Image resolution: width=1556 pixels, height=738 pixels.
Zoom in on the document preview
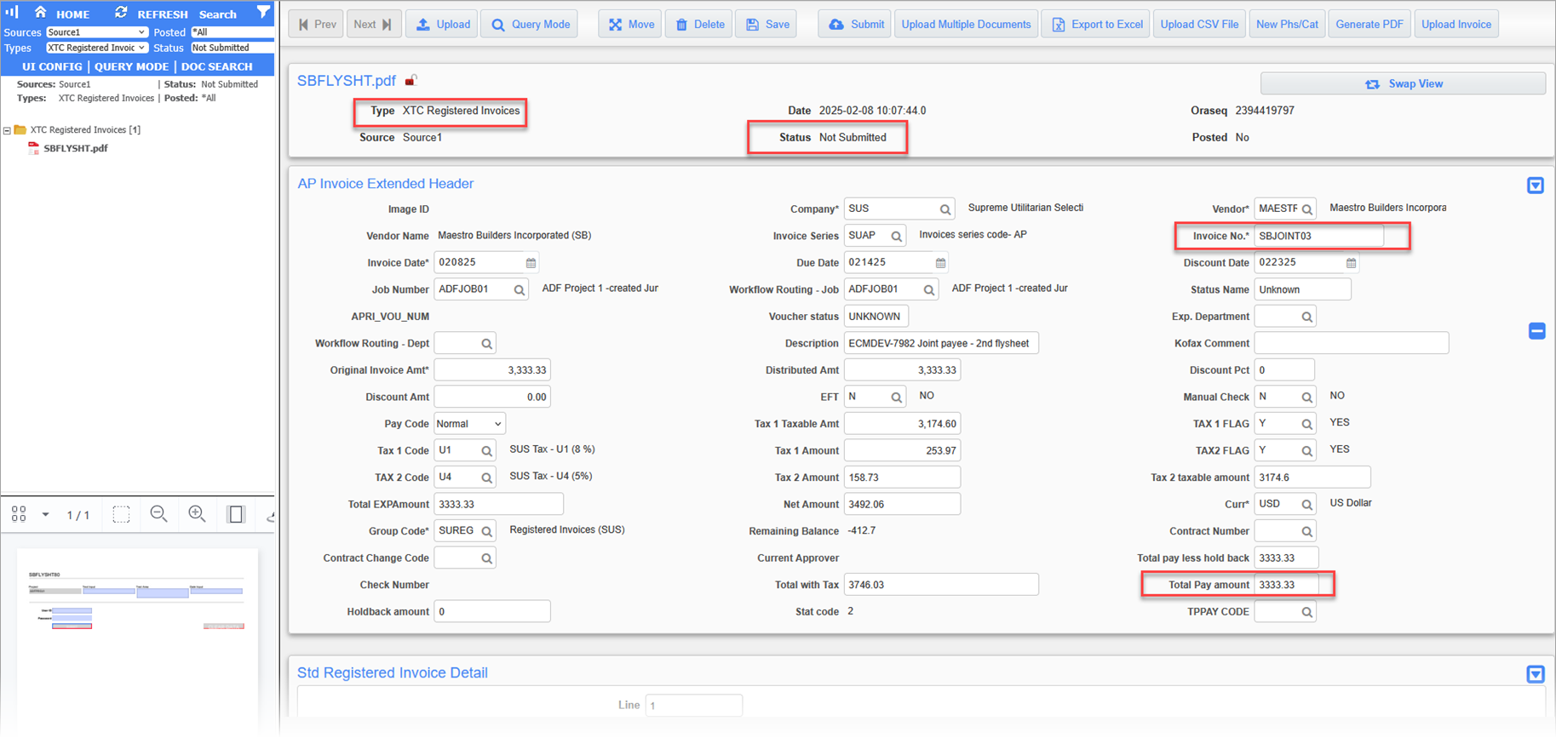click(x=197, y=514)
